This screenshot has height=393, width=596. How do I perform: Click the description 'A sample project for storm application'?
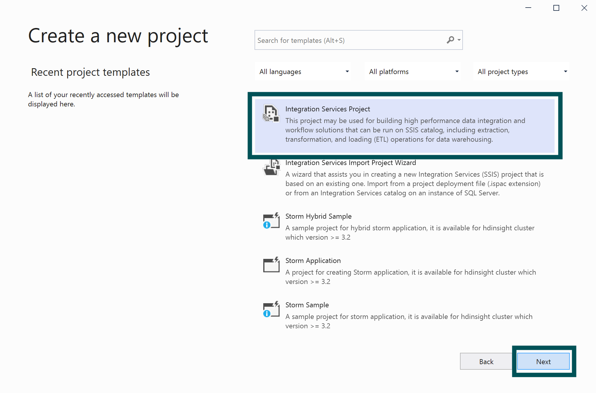409,321
